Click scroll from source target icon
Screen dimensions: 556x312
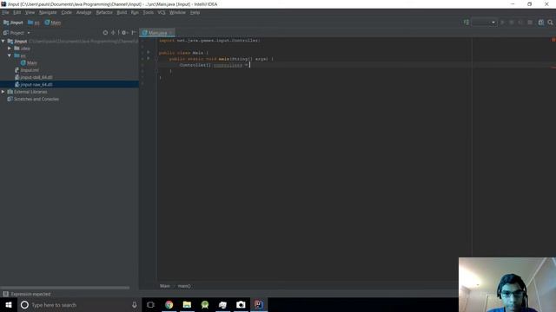click(105, 33)
